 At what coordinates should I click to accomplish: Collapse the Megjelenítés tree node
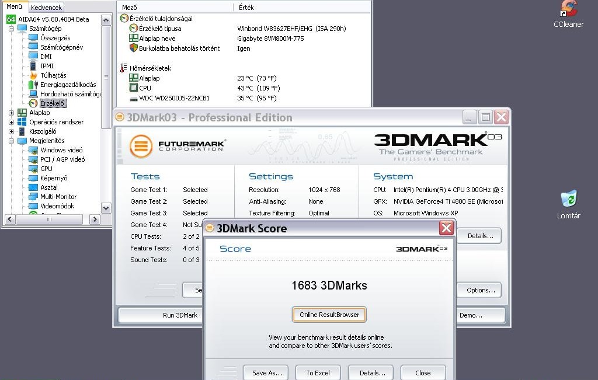point(11,141)
